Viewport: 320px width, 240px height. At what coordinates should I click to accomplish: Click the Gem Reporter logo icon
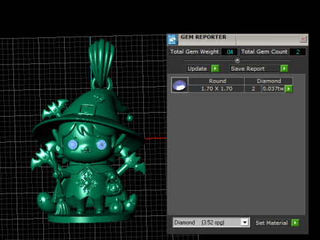172,39
